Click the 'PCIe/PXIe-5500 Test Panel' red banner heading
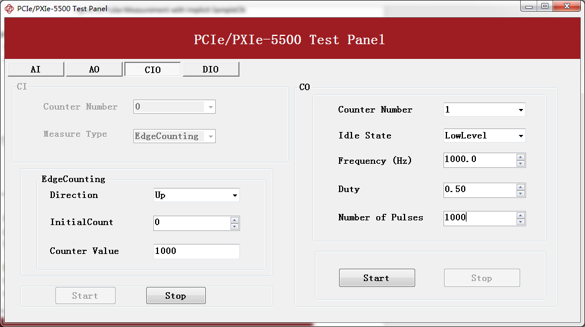Image resolution: width=585 pixels, height=327 pixels. 289,39
